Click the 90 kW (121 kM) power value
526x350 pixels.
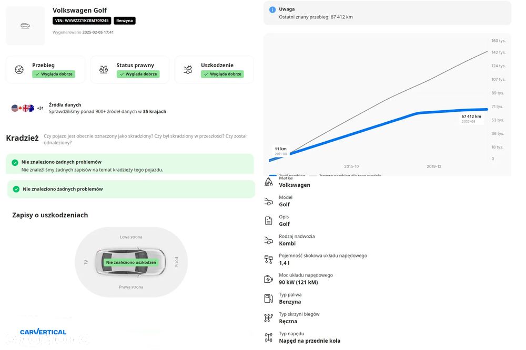tap(299, 282)
